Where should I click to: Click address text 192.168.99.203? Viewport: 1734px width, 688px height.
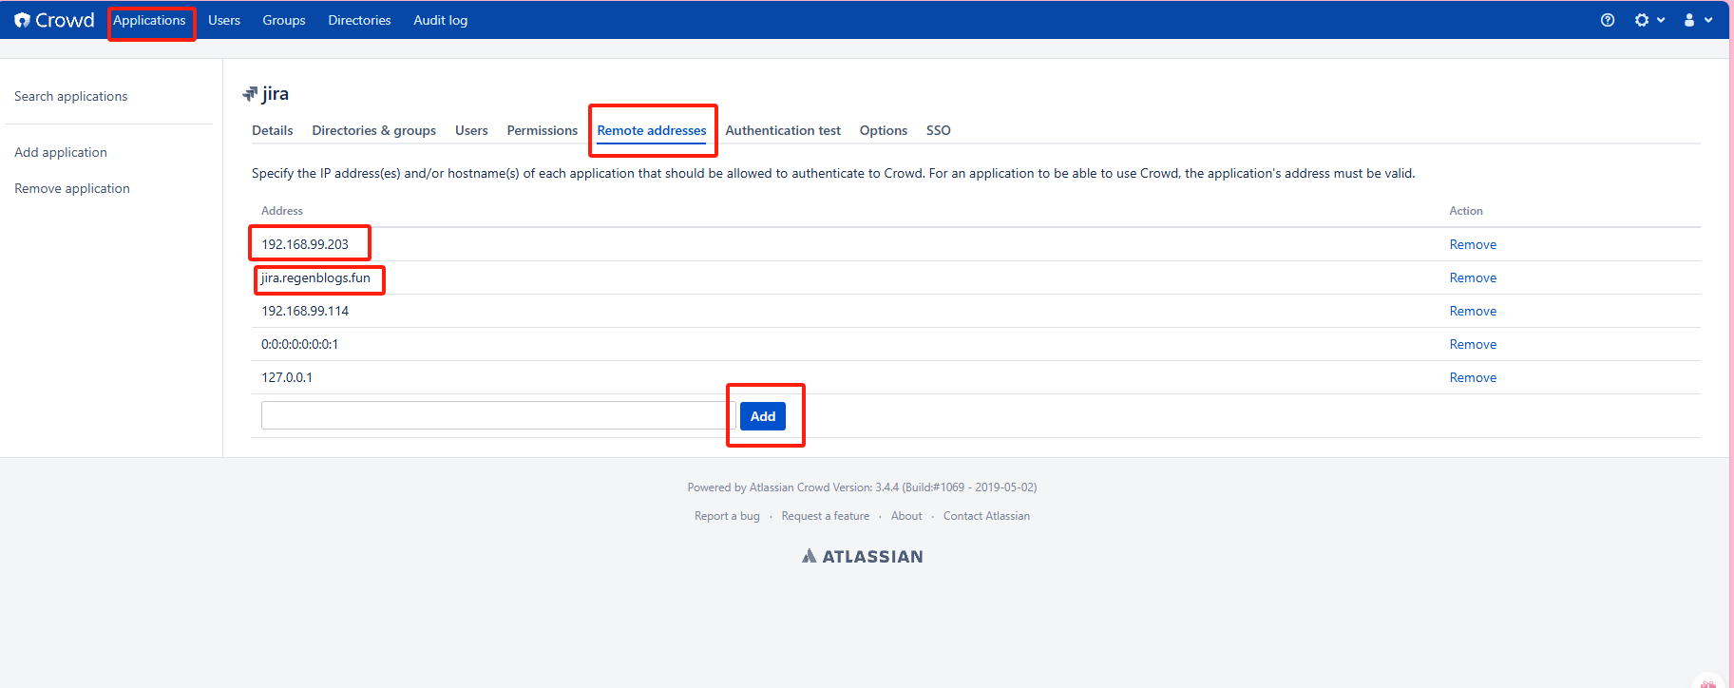[305, 244]
